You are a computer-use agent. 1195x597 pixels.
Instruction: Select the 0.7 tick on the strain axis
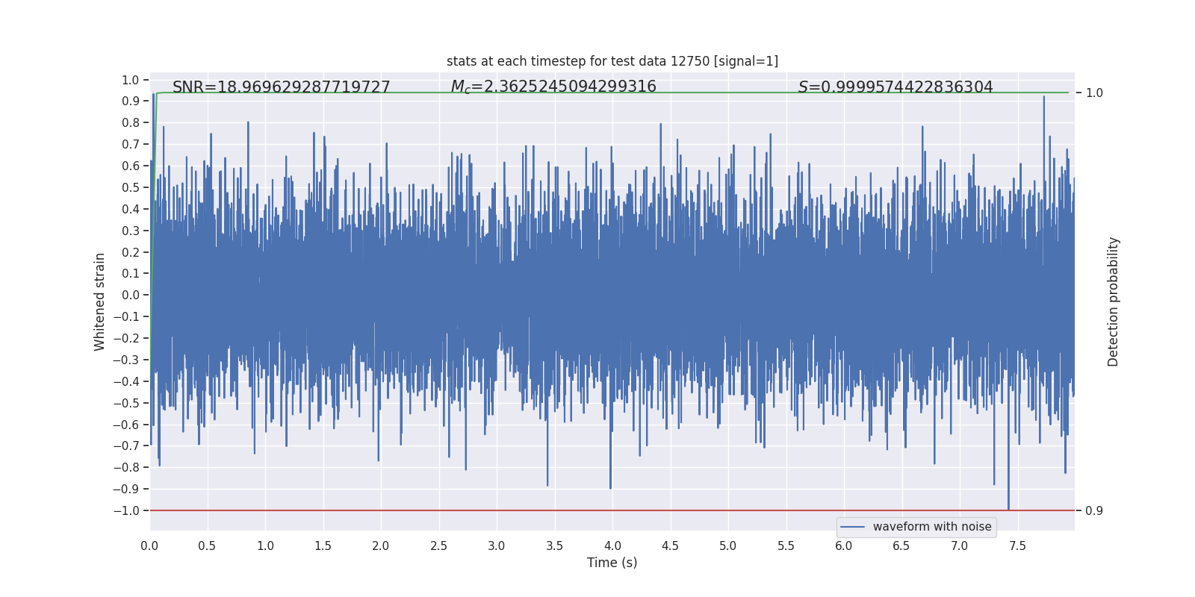(x=131, y=145)
